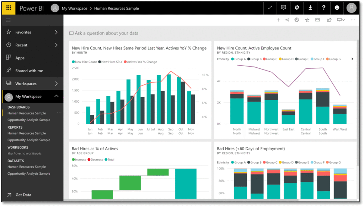This screenshot has height=206, width=364.
Task: Open the notifications message icon
Action: (283, 8)
